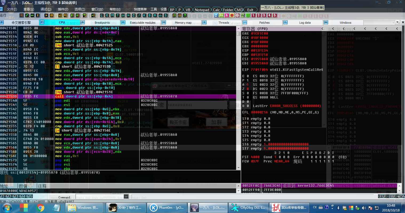405x213 pixels.
Task: Click the Exit hexagon button
Action: 250,10
